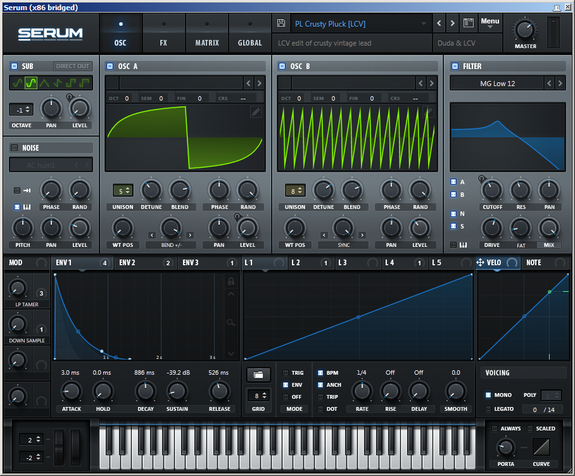Click the LFO folder load icon
This screenshot has height=476, width=575.
257,375
